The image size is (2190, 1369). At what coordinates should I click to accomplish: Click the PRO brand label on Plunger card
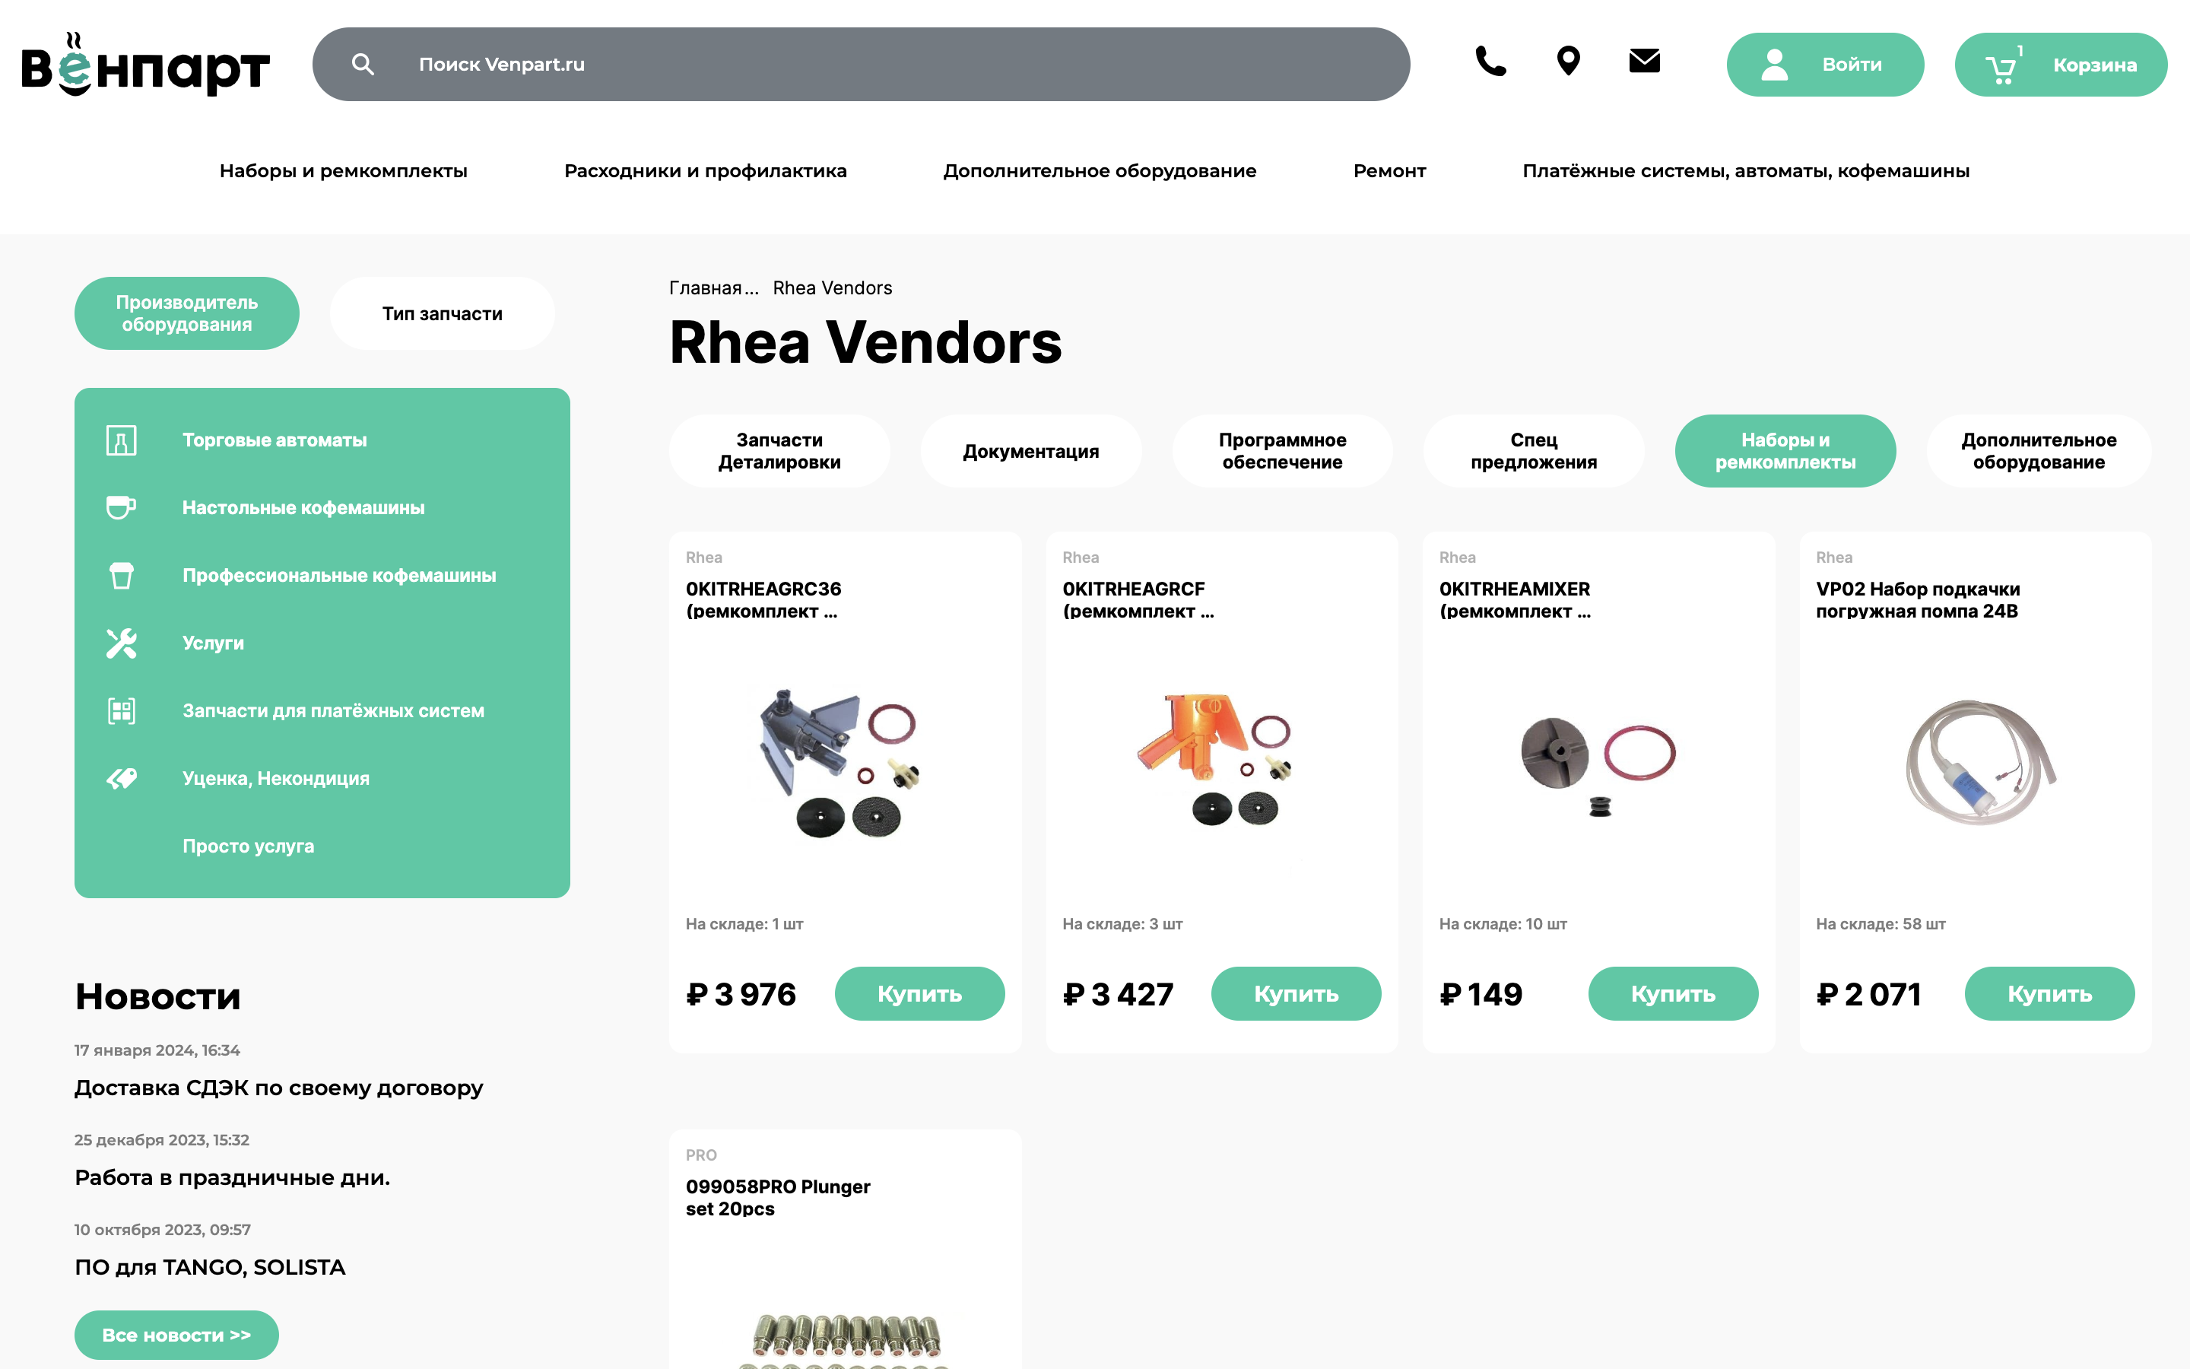tap(701, 1155)
